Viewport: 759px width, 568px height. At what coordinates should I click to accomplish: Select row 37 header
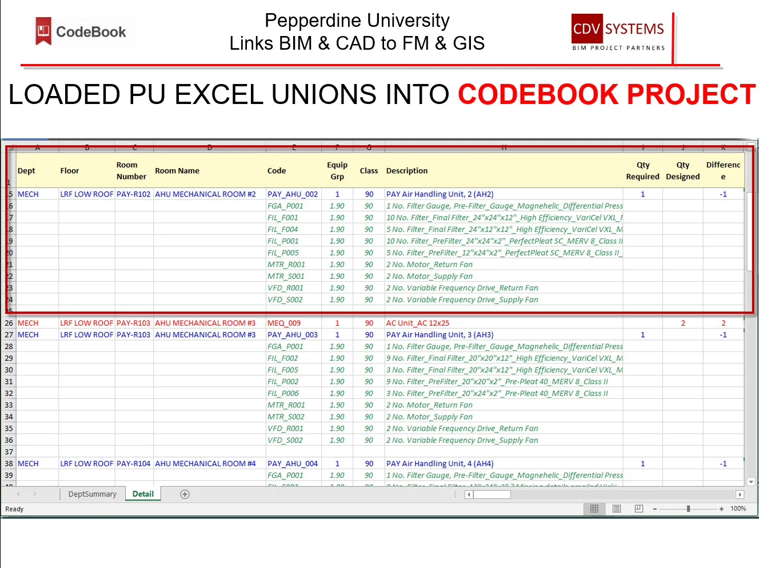click(x=9, y=452)
